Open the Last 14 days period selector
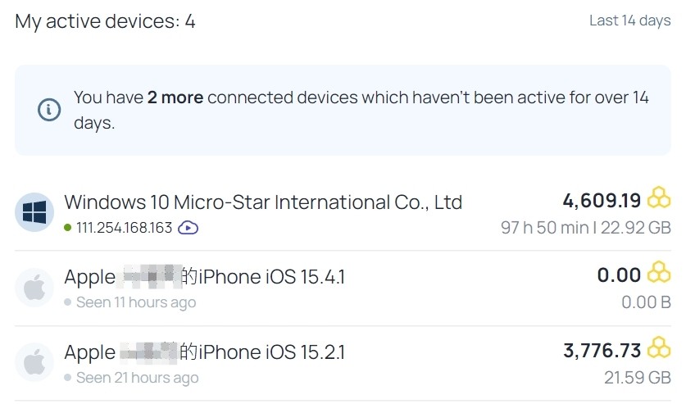The height and width of the screenshot is (404, 695). click(x=629, y=20)
